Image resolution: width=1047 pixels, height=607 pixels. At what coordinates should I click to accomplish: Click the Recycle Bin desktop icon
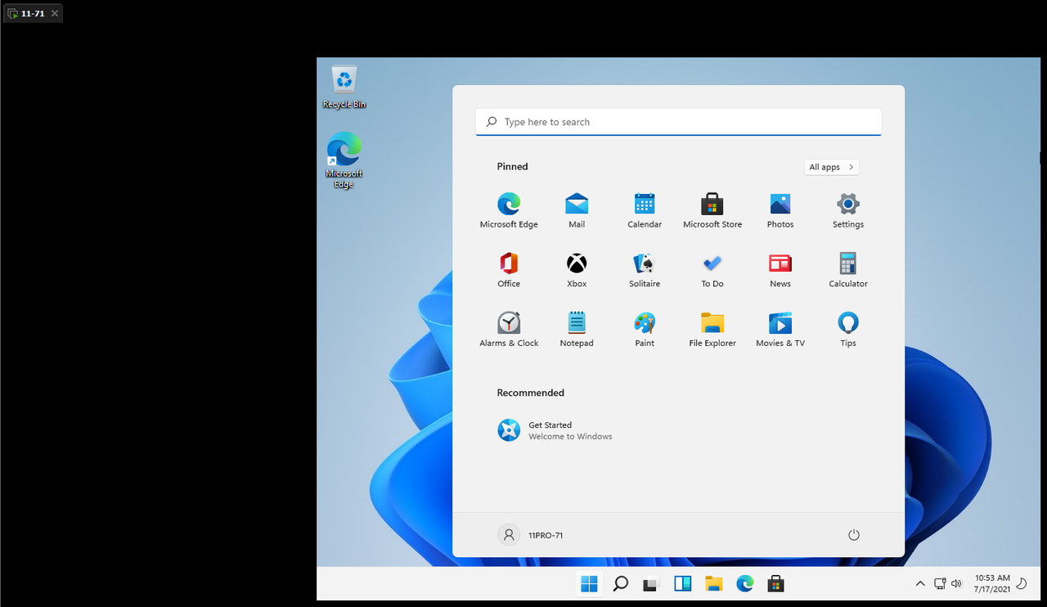[344, 88]
